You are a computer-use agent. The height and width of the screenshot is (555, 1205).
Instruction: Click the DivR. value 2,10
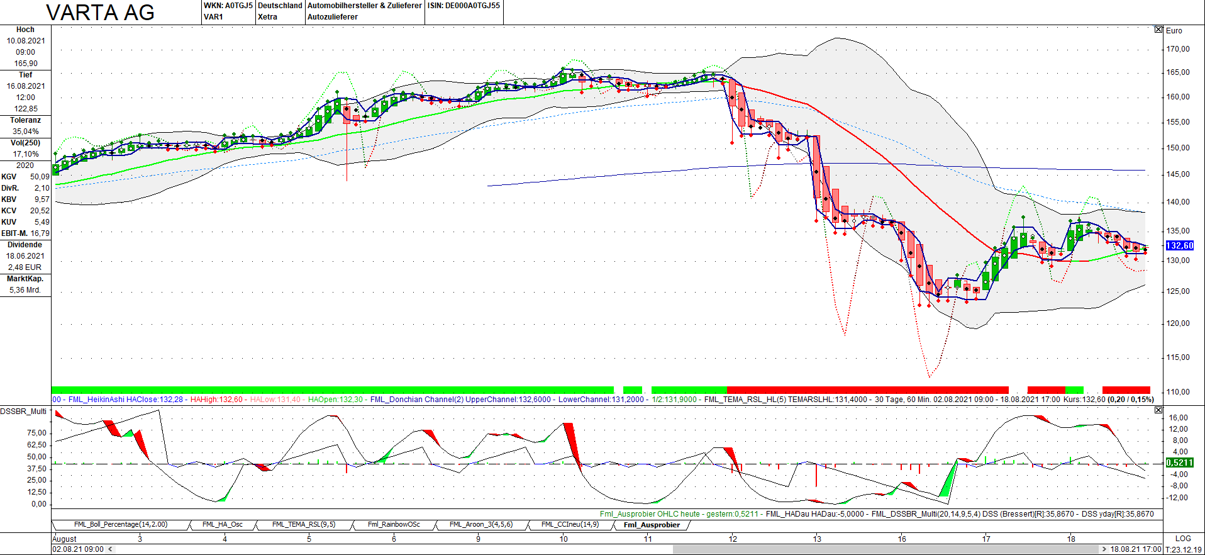pos(42,188)
